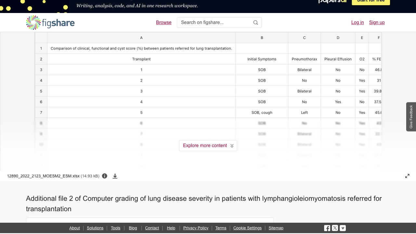The width and height of the screenshot is (416, 234).
Task: Select column B header in spreadsheet
Action: coord(262,38)
